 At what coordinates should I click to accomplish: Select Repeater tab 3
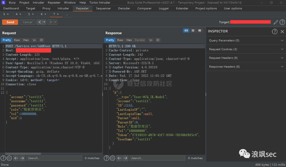point(4,14)
